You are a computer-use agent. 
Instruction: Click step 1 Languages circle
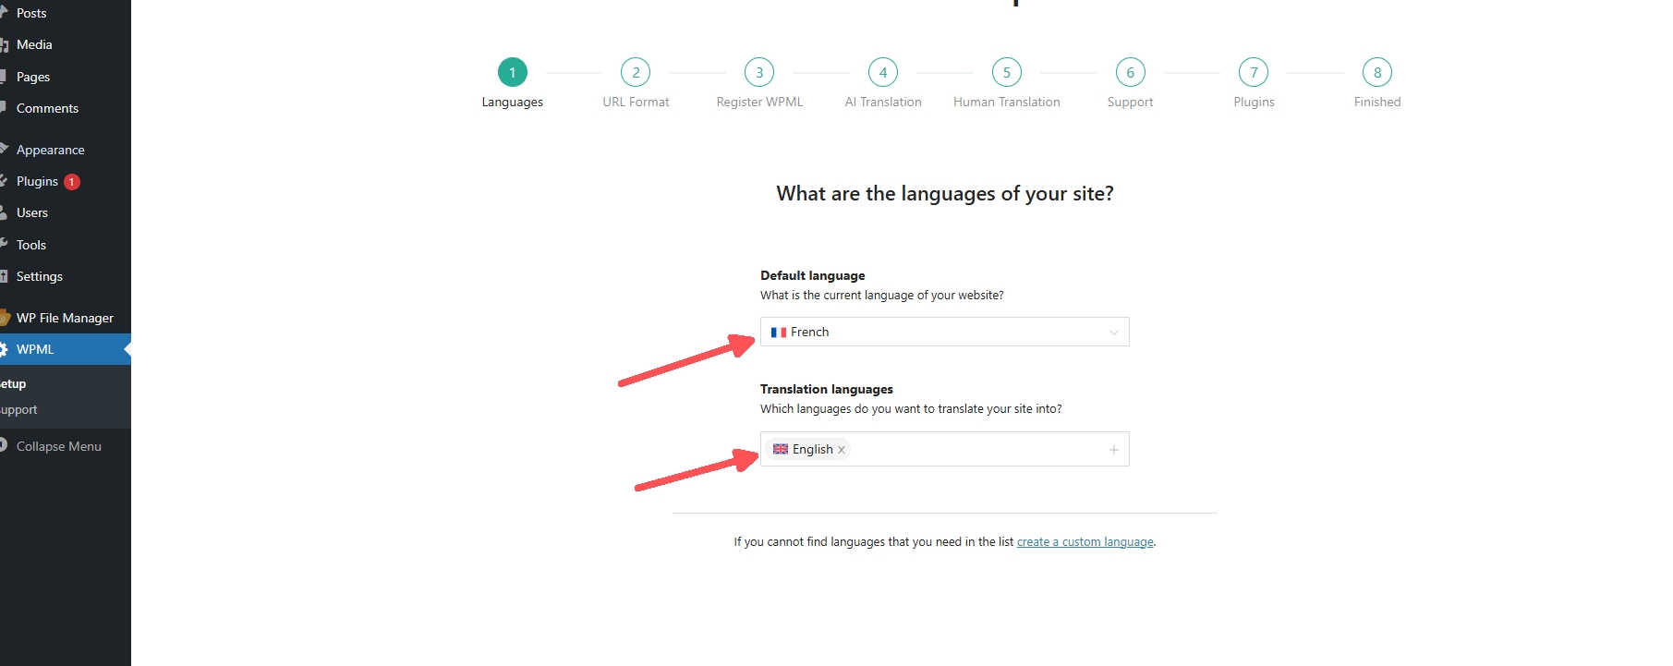[x=513, y=72]
